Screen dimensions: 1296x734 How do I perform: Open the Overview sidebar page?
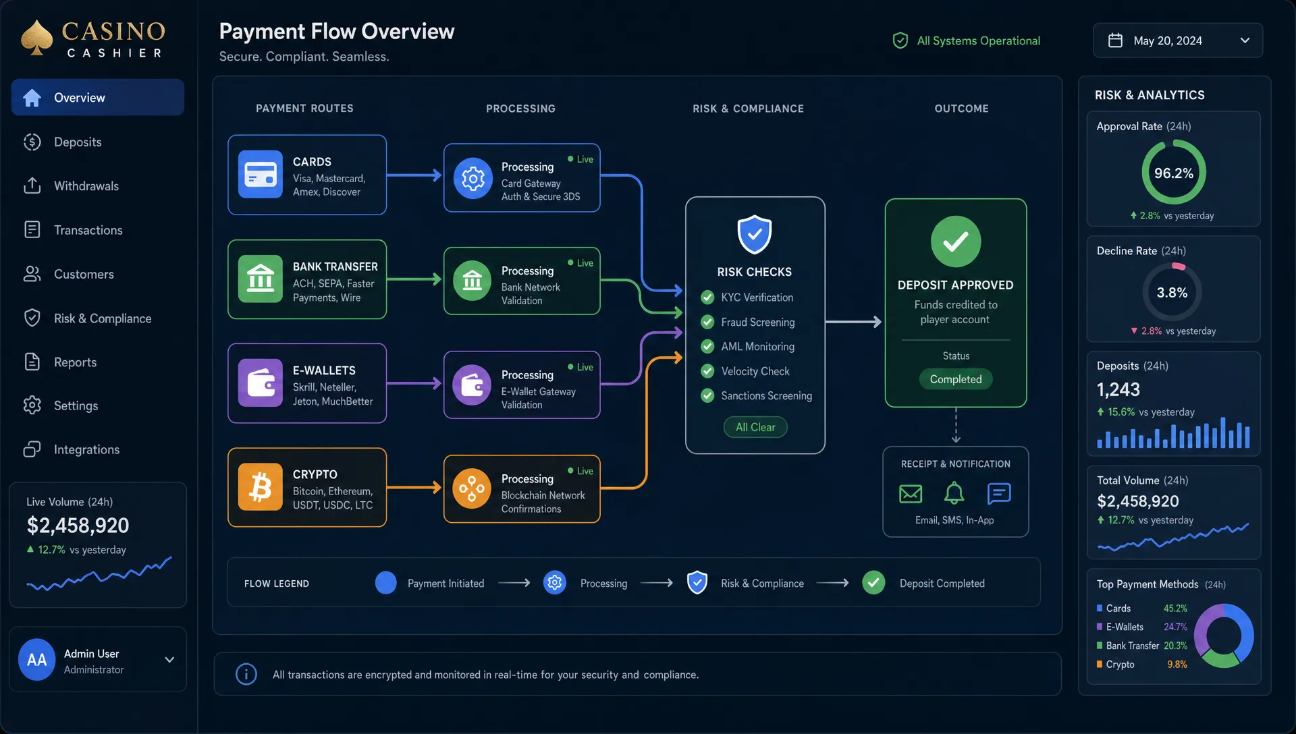pos(98,97)
